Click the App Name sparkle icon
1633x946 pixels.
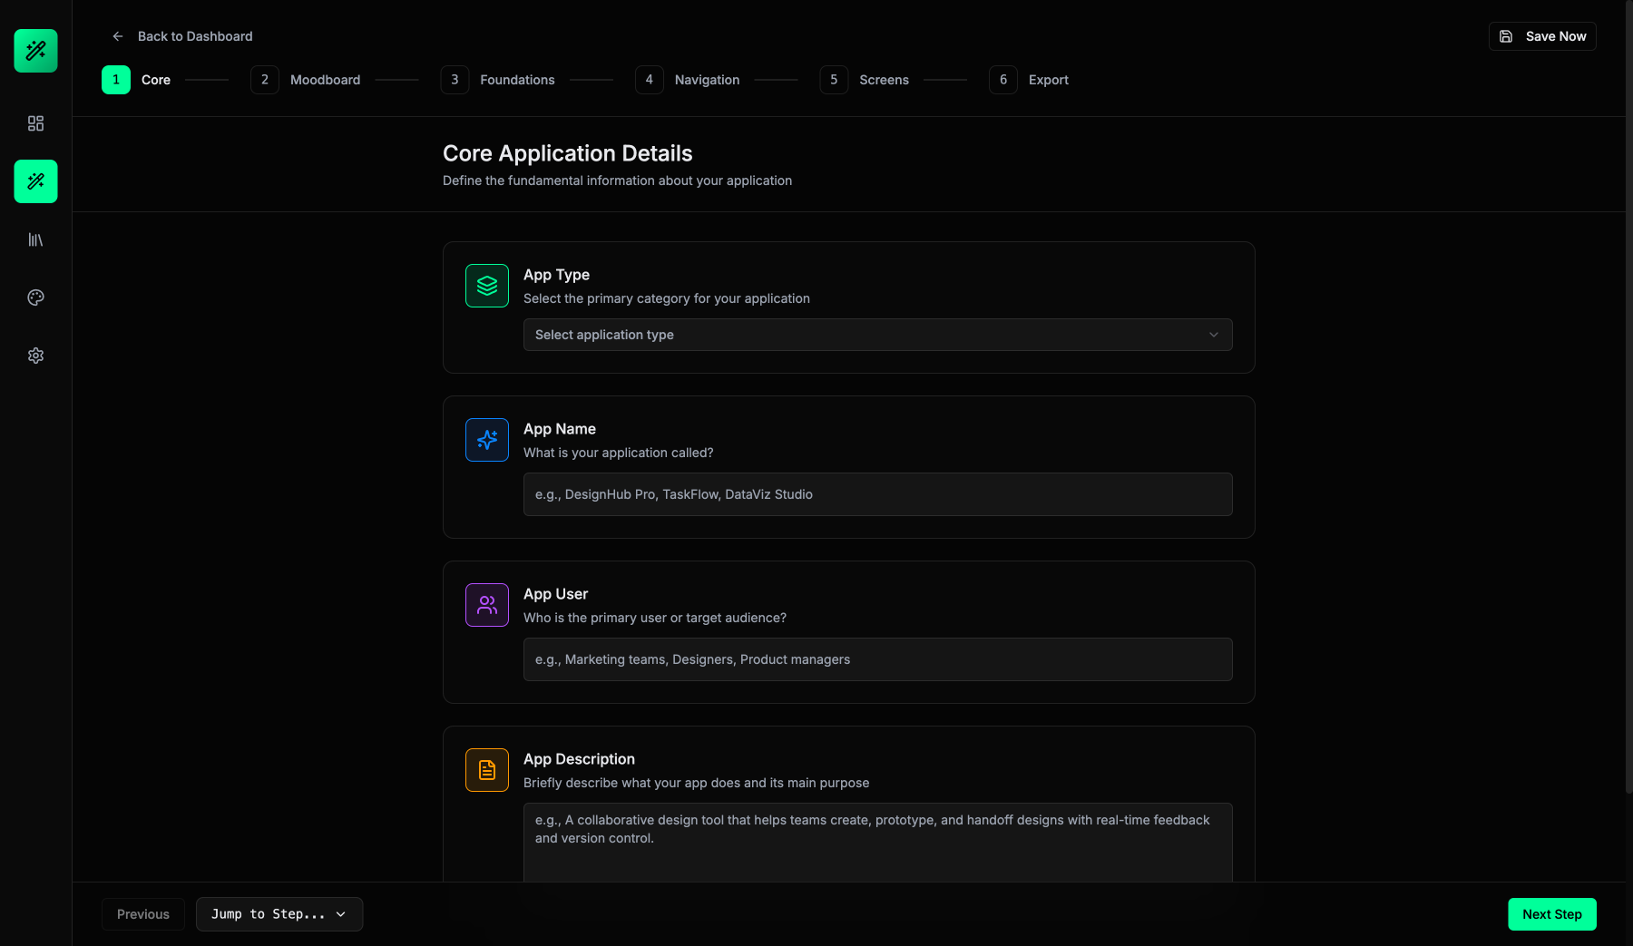tap(487, 440)
